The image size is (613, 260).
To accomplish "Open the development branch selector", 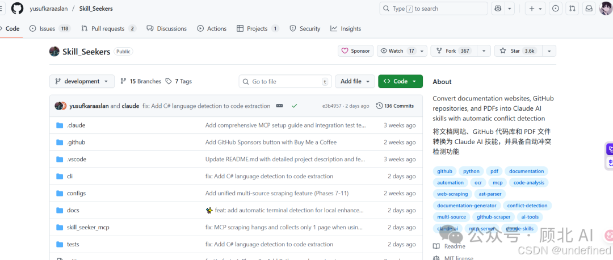I will [x=82, y=81].
